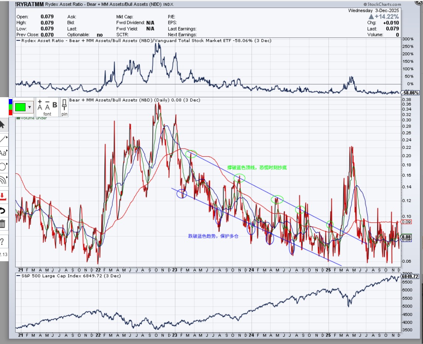Viewport: 423px width, 344px height.
Task: Click the green Chinese annotation text
Action: pyautogui.click(x=257, y=168)
